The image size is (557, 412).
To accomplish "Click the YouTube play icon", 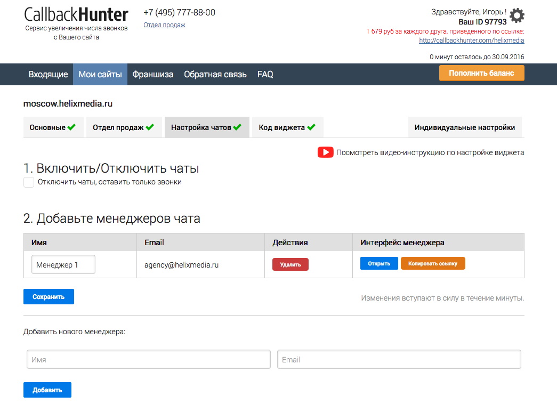I will pyautogui.click(x=325, y=152).
